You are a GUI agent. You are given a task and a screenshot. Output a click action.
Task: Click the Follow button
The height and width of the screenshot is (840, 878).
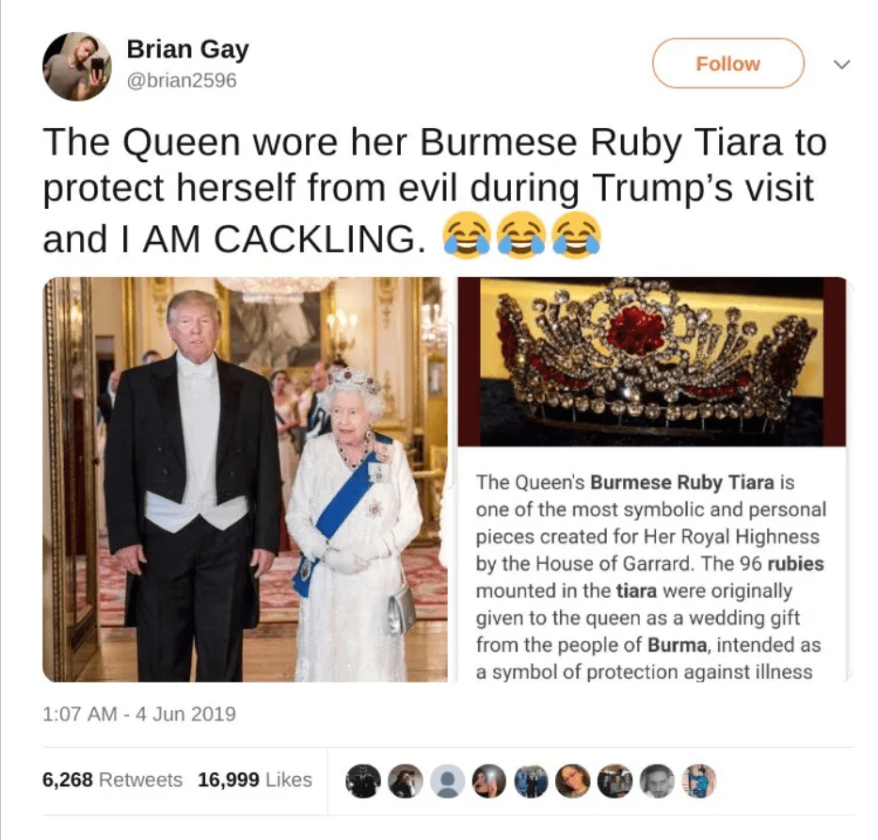(x=728, y=63)
